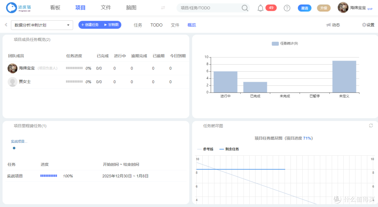378x207 pixels.
Task: Click the 已暂停 axis label
Action: [x=315, y=96]
